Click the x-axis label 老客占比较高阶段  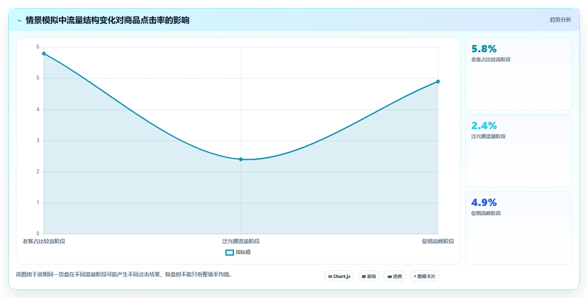coord(44,241)
